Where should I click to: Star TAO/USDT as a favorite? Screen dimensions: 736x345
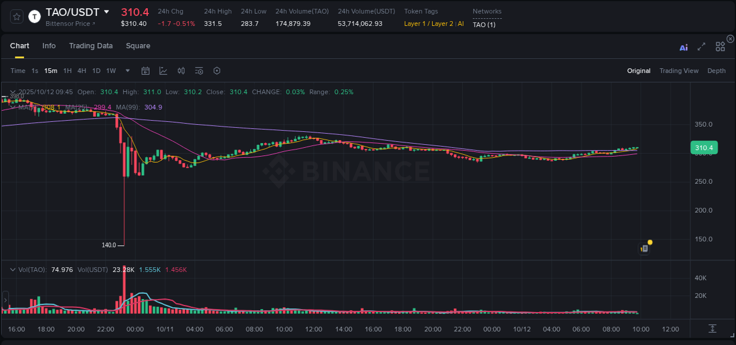tap(16, 16)
